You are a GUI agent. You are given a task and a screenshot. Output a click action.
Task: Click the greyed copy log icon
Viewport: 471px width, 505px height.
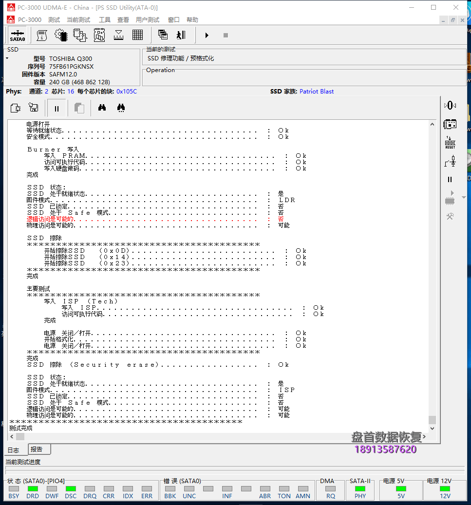(79, 108)
